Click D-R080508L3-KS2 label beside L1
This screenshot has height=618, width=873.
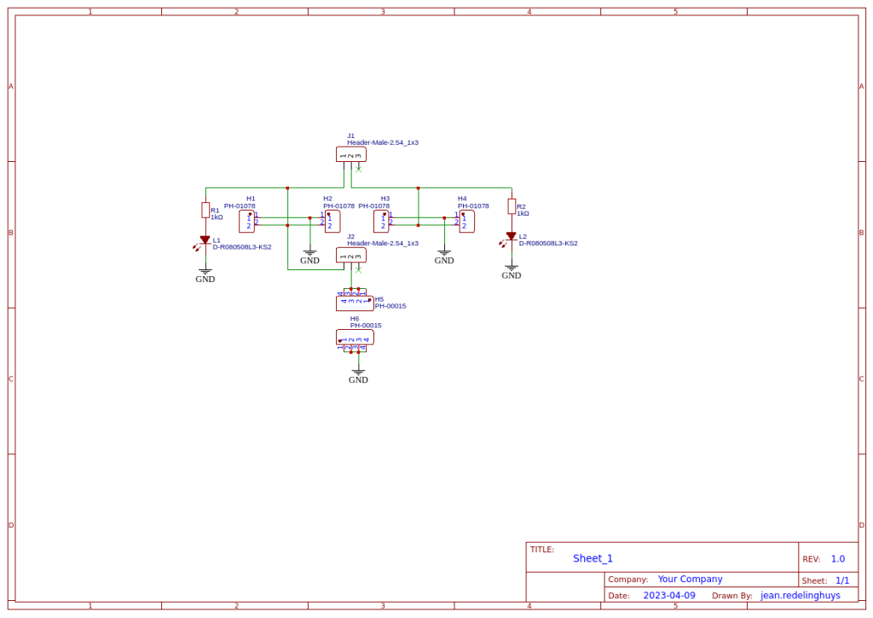(x=242, y=247)
